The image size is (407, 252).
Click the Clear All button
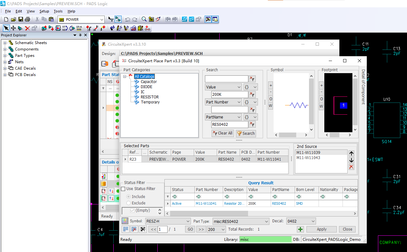[x=222, y=133]
